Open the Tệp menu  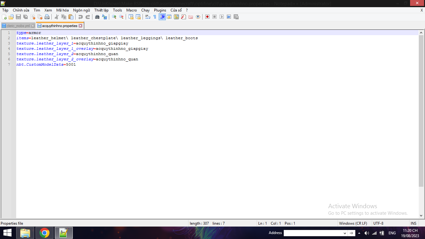pos(5,10)
